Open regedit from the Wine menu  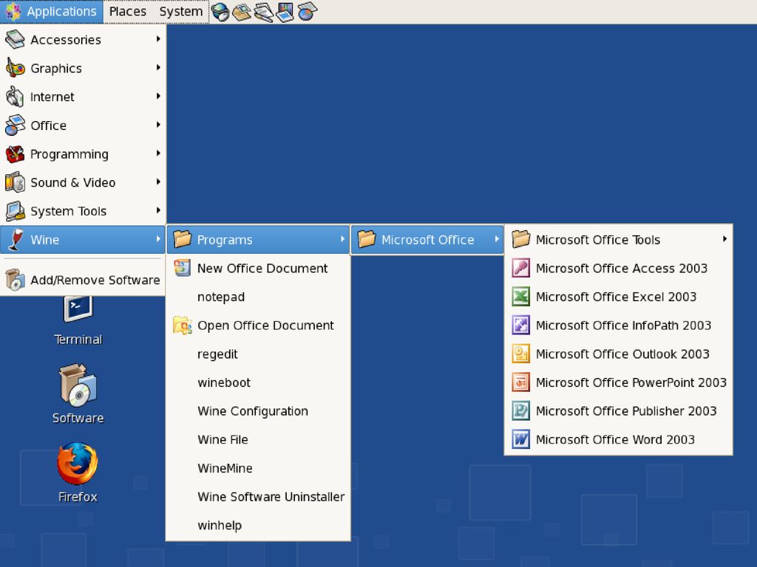258,354
